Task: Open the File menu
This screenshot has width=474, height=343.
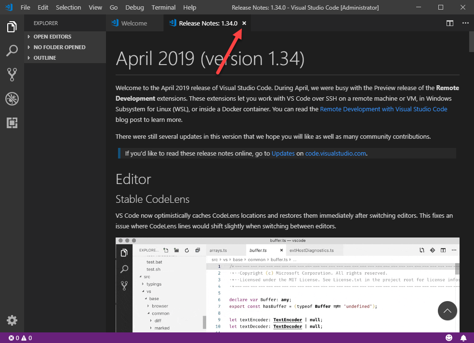Action: pyautogui.click(x=26, y=7)
